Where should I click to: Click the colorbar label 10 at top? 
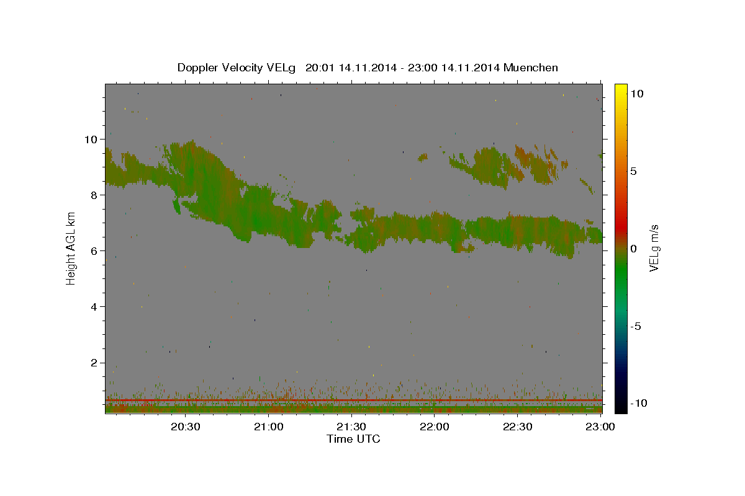[x=638, y=93]
